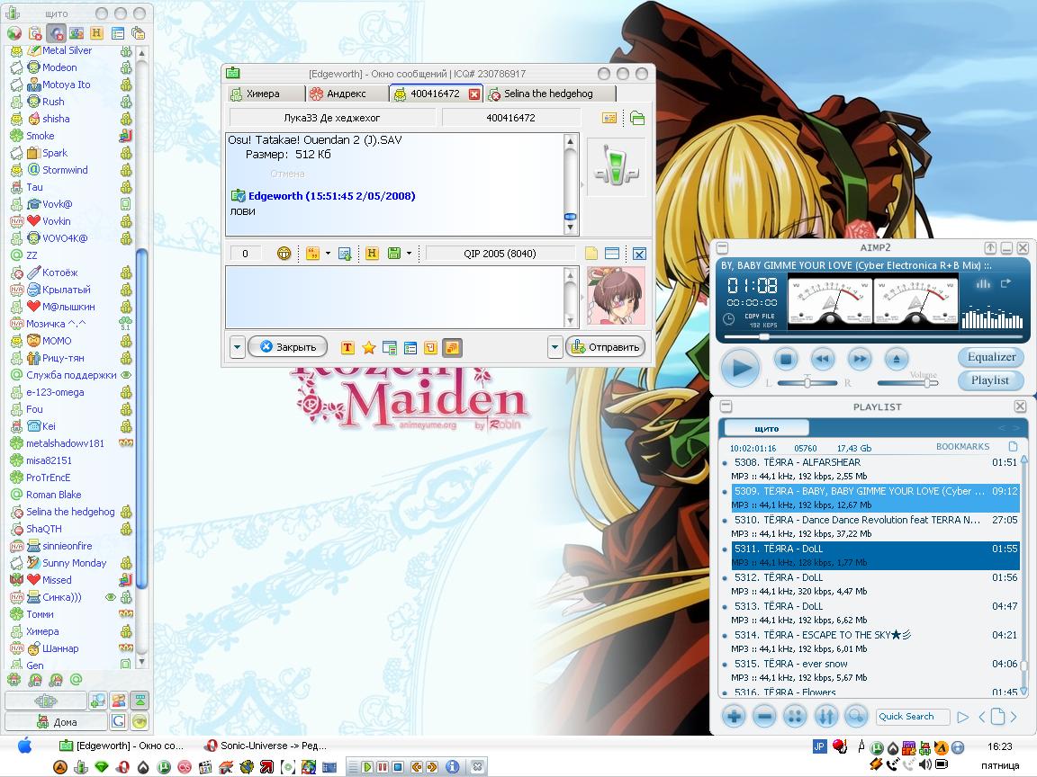The width and height of the screenshot is (1037, 777).
Task: Click the green save floppy icon
Action: click(394, 253)
